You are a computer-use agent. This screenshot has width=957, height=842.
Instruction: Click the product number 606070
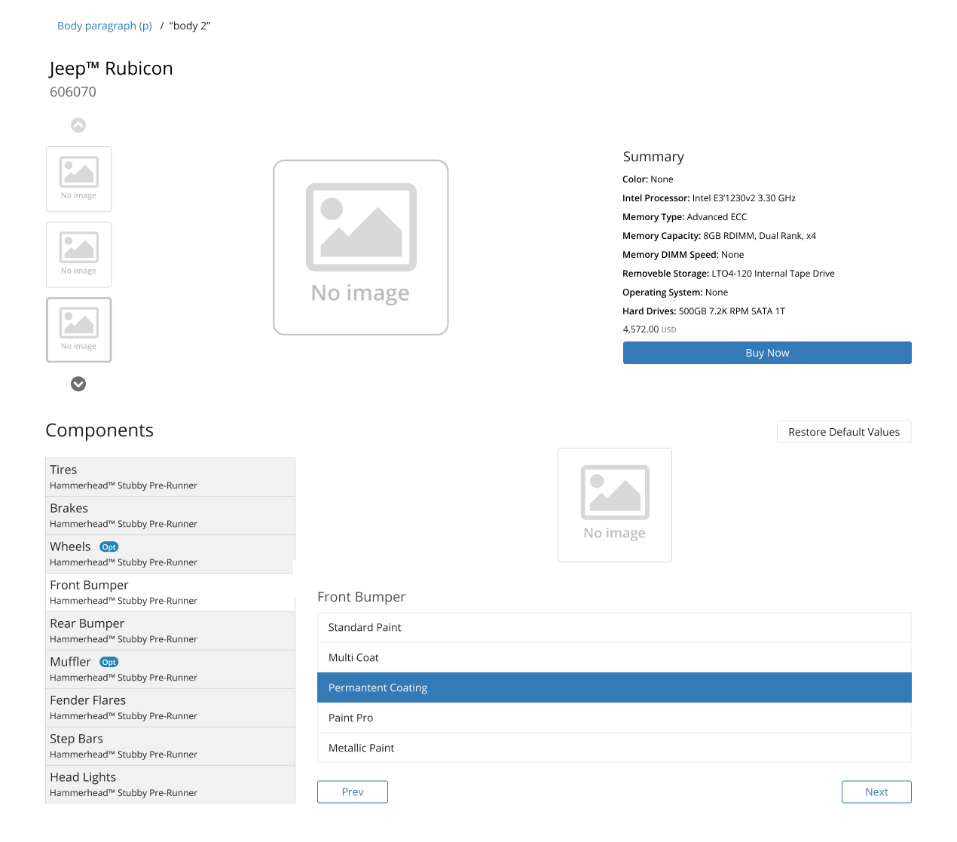[x=73, y=92]
